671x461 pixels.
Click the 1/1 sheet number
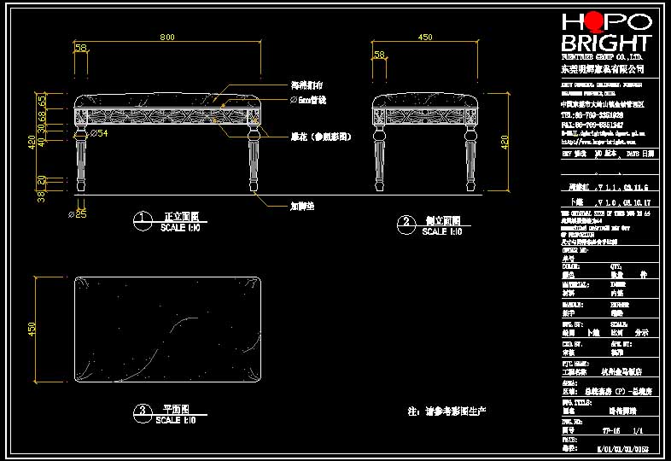[638, 430]
